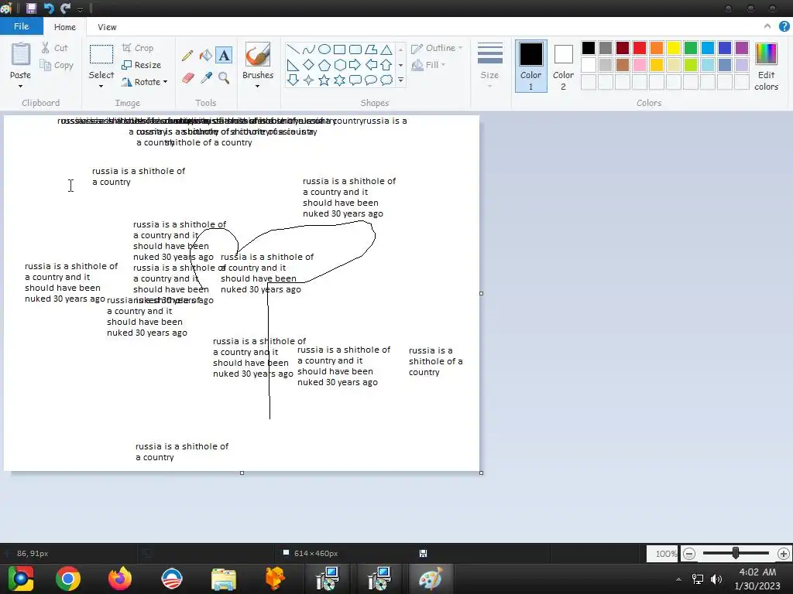Viewport: 793px width, 594px height.
Task: Choose the Triangle shape
Action: coord(386,49)
